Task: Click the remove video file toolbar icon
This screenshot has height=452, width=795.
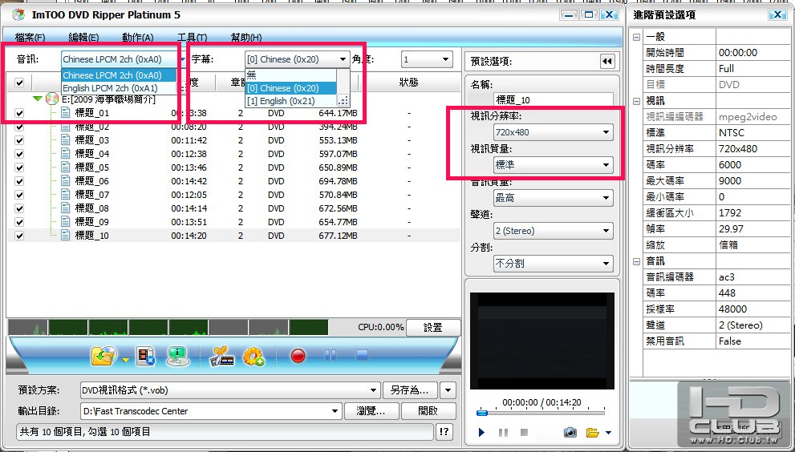Action: coord(146,356)
